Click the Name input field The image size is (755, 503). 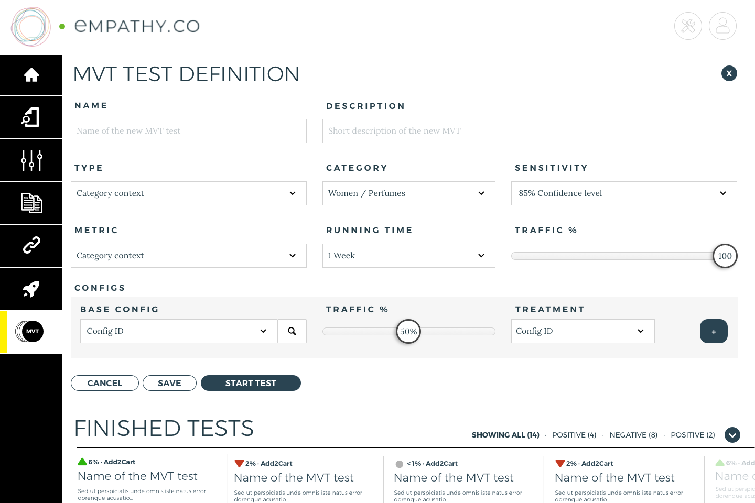[188, 131]
